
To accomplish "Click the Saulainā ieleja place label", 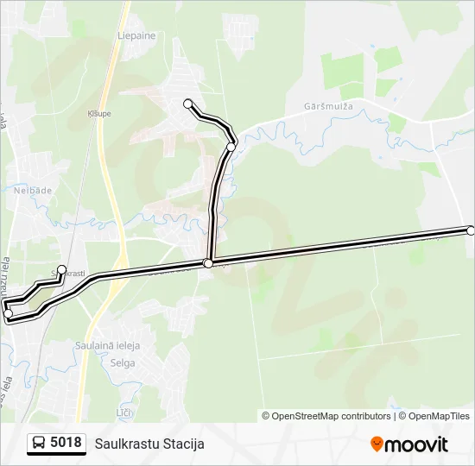I will click(x=108, y=345).
